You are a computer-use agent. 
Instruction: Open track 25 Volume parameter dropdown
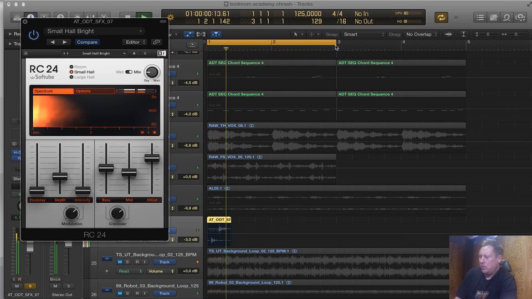[x=161, y=271]
